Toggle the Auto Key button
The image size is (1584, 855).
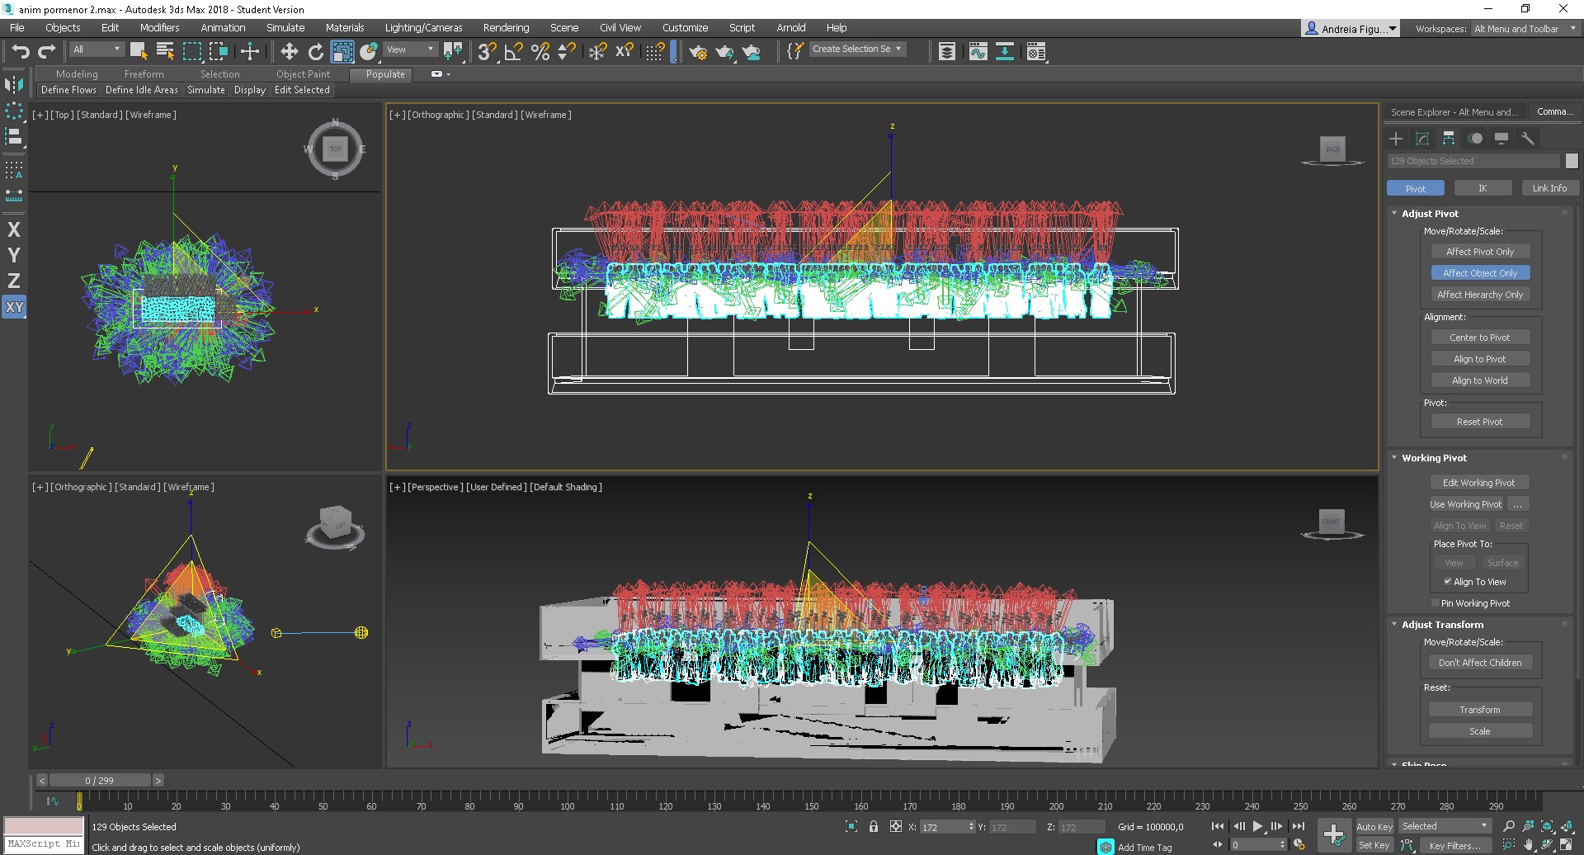coord(1374,826)
